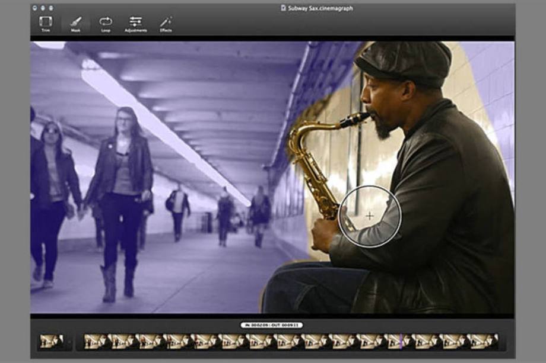Open the Effects wand tool
This screenshot has height=363, width=546.
tap(166, 23)
